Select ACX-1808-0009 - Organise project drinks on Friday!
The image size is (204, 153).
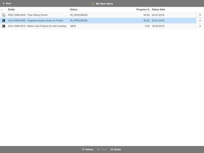pos(35,21)
